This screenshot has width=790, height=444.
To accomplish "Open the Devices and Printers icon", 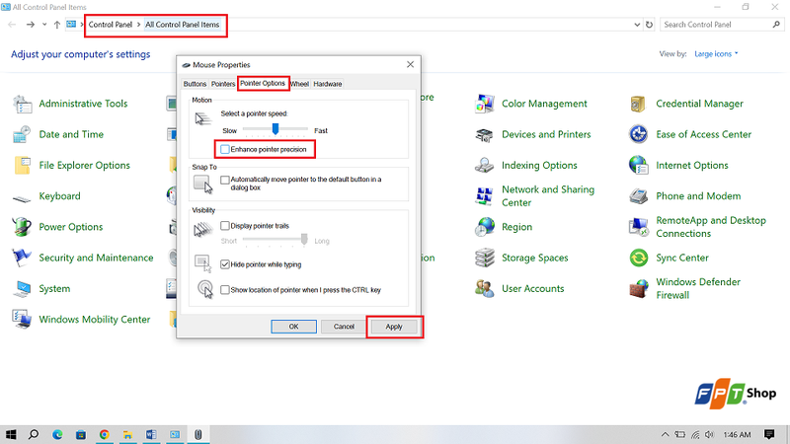I will tap(485, 134).
